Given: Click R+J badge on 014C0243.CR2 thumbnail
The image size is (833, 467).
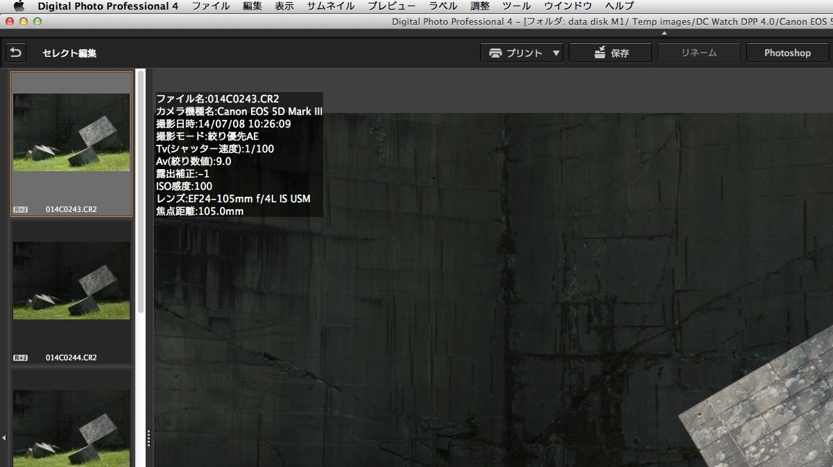Looking at the screenshot, I should click(20, 209).
